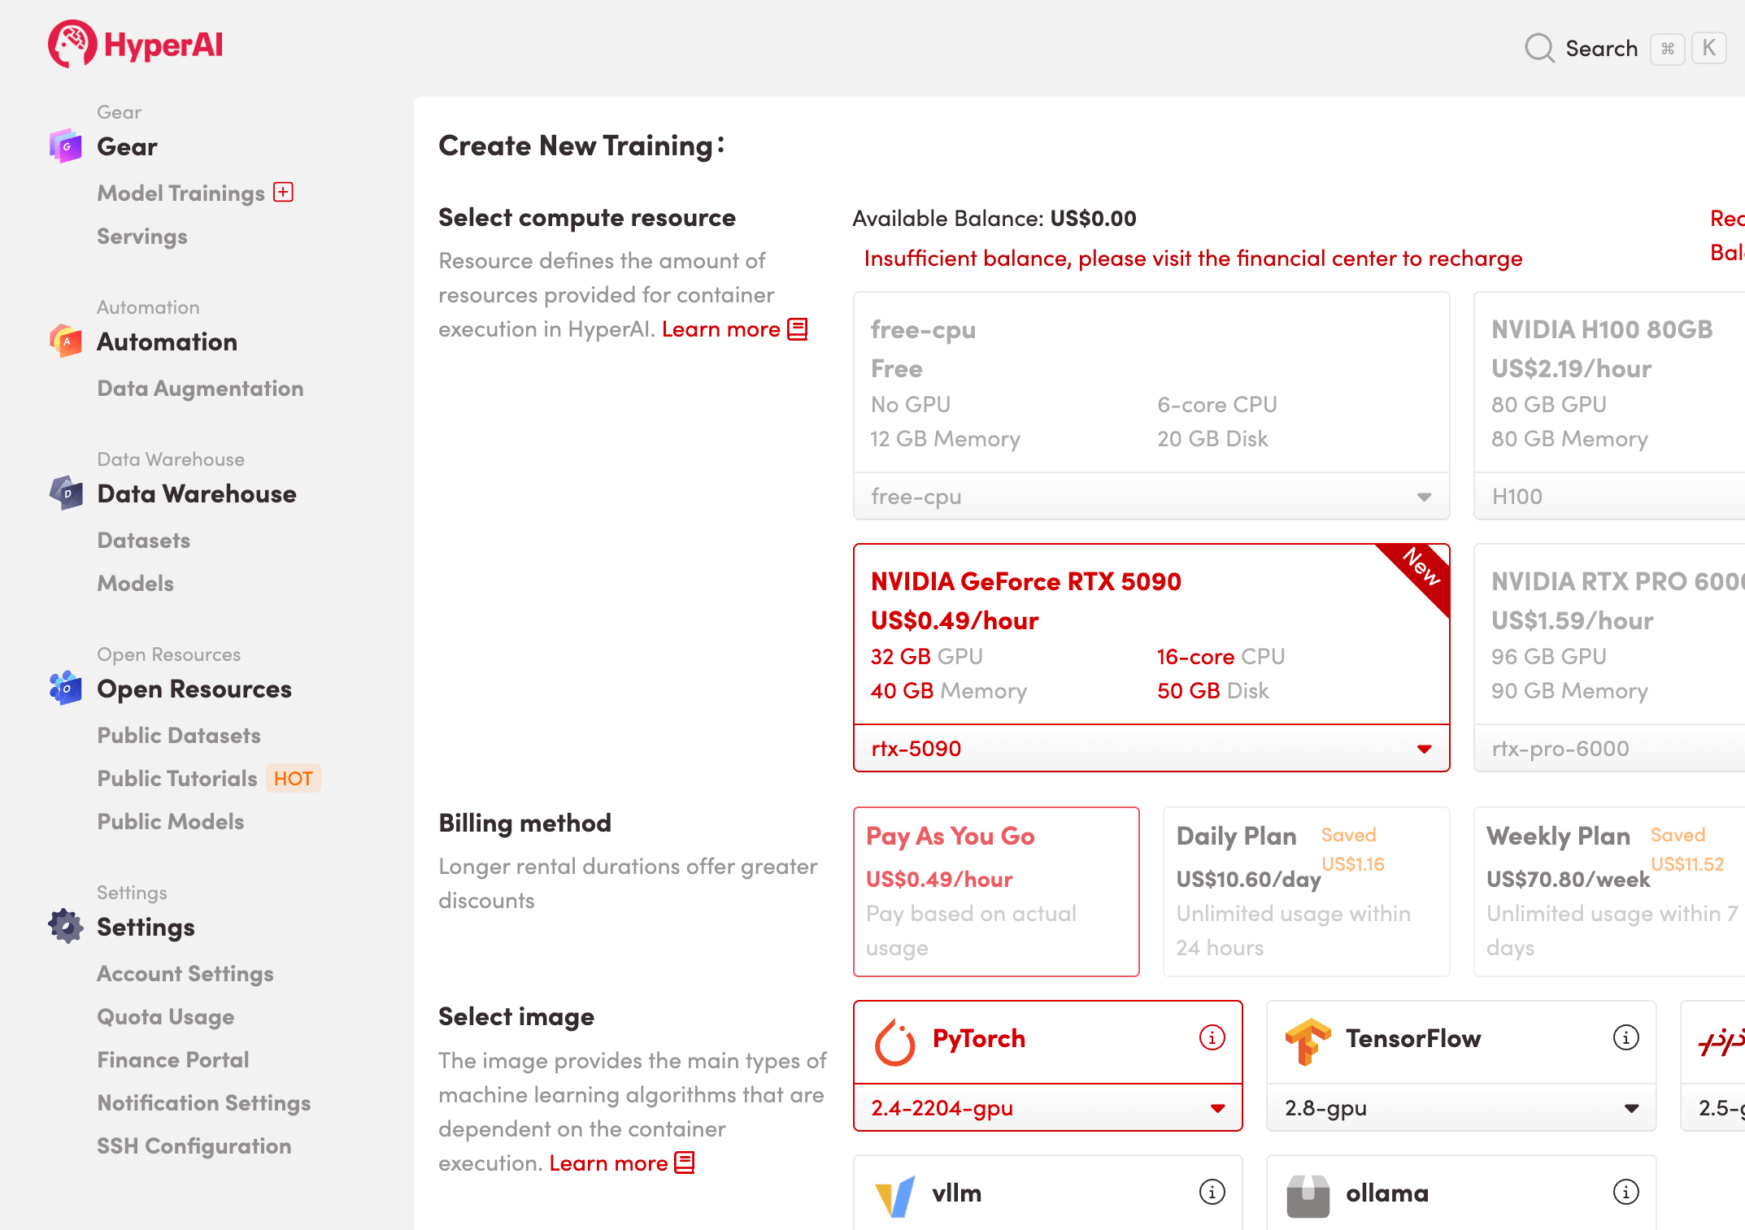
Task: Select the Gear icon in sidebar
Action: (65, 146)
